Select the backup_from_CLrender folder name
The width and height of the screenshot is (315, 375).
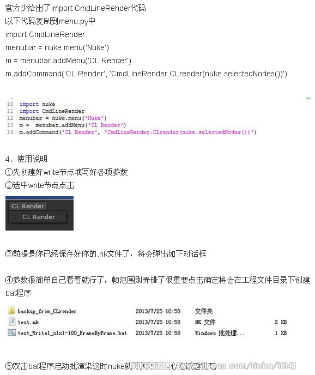47,311
